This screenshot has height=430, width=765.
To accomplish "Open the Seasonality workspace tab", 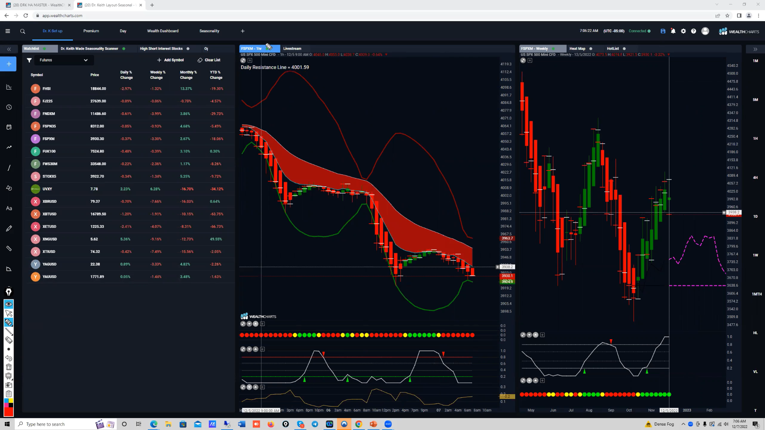I will point(209,31).
